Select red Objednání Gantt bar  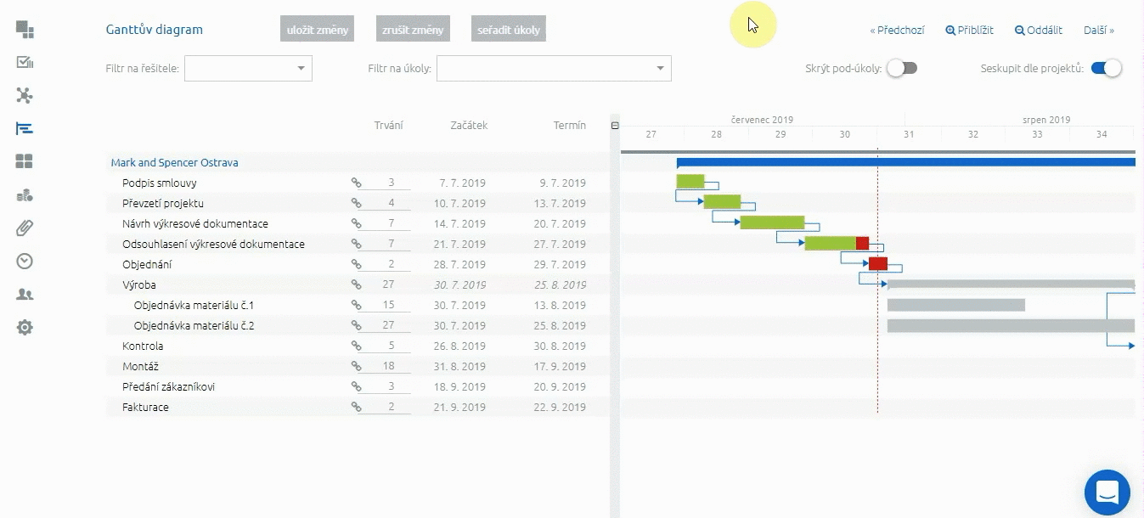click(878, 263)
